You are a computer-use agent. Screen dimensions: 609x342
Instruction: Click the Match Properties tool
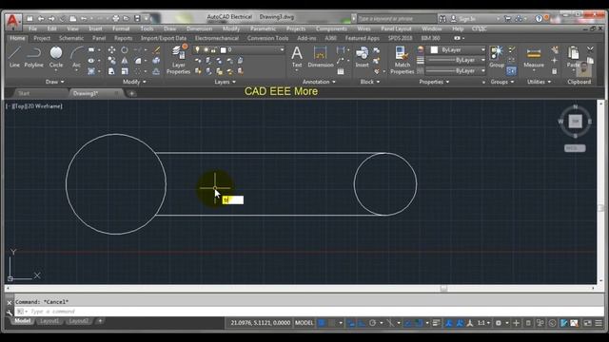coord(402,60)
